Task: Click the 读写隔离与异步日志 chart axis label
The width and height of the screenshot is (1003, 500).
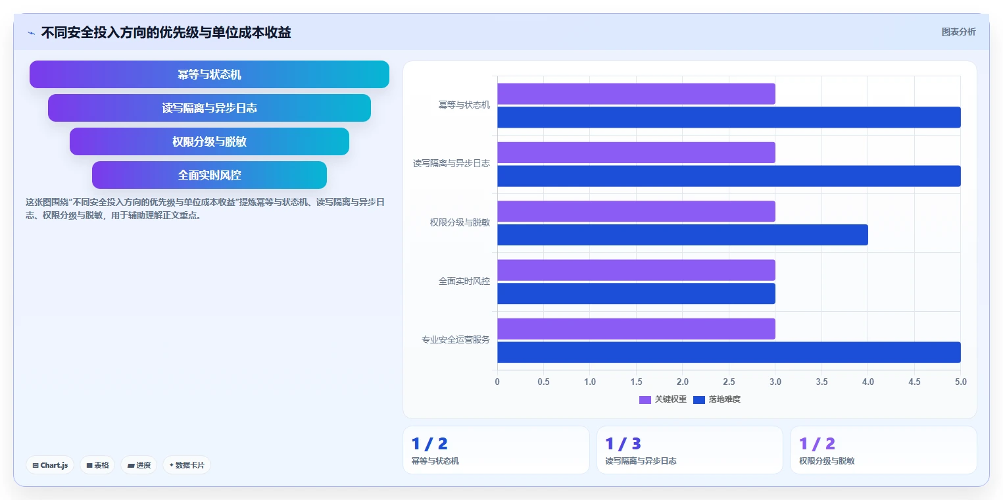Action: tap(451, 163)
